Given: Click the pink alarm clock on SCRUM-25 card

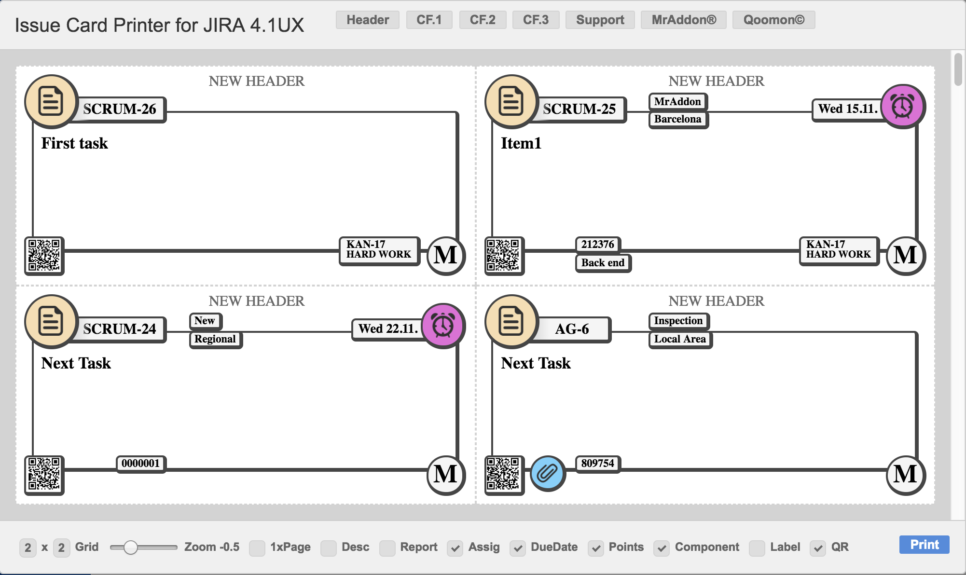Looking at the screenshot, I should [x=902, y=107].
